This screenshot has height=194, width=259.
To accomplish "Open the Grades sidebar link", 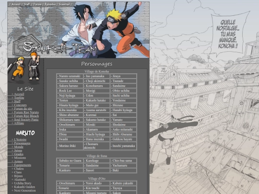I will coord(19,154).
